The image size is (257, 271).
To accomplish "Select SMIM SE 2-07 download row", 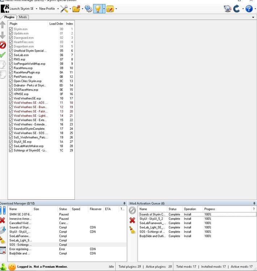I will click(x=67, y=214).
